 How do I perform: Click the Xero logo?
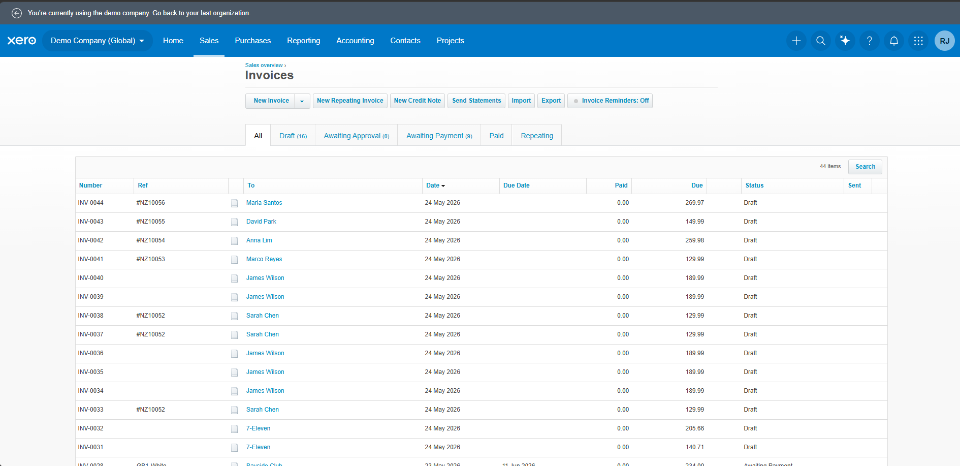click(22, 41)
